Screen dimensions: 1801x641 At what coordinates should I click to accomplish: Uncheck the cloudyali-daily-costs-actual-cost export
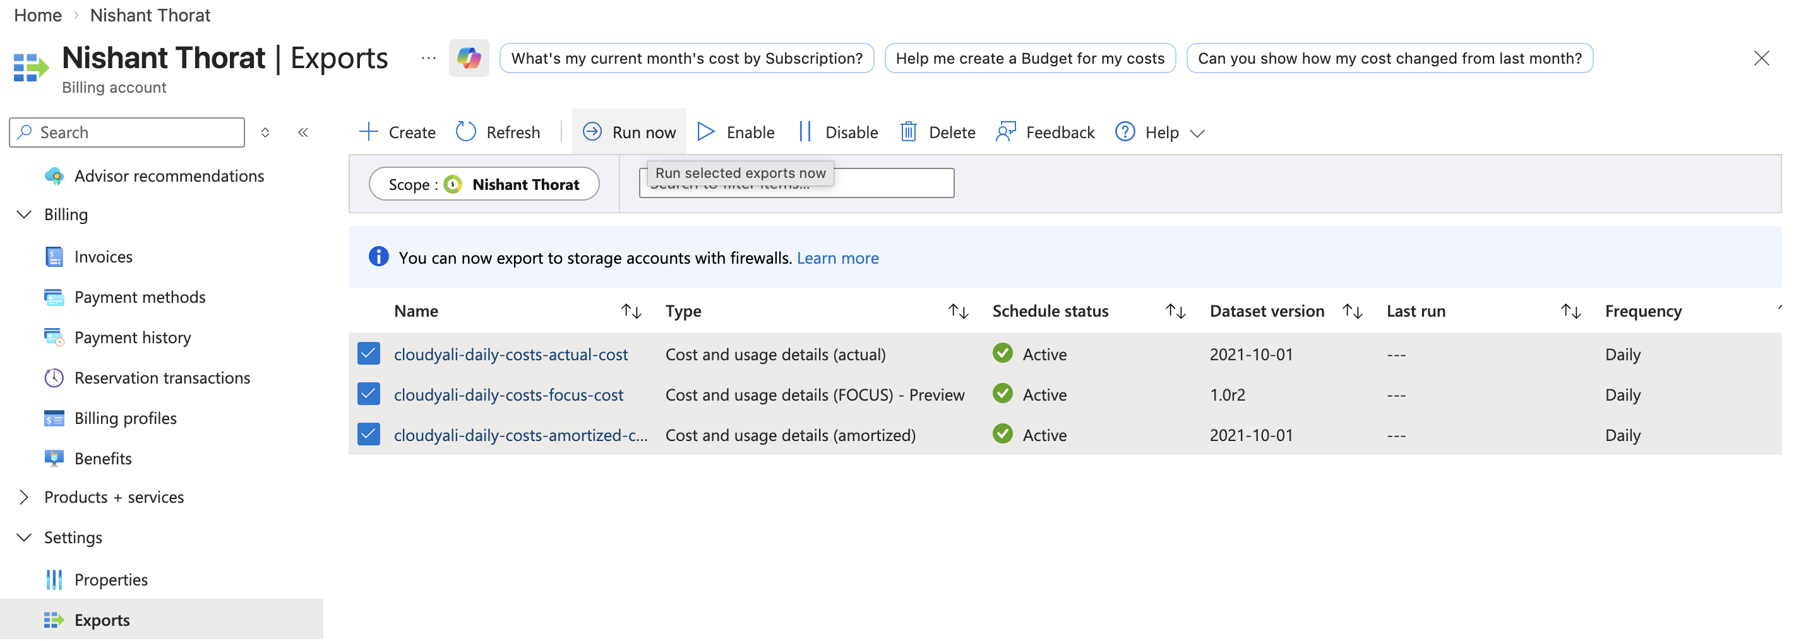(x=368, y=353)
